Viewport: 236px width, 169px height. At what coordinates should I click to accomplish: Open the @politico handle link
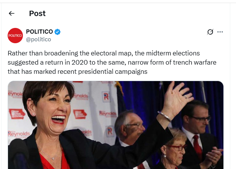click(x=39, y=39)
